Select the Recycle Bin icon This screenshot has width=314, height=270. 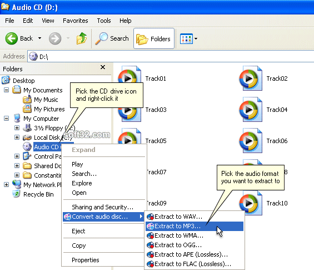(16, 194)
